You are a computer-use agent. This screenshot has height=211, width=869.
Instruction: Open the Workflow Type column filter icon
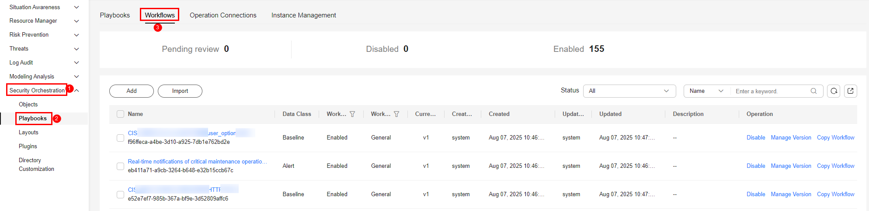396,114
